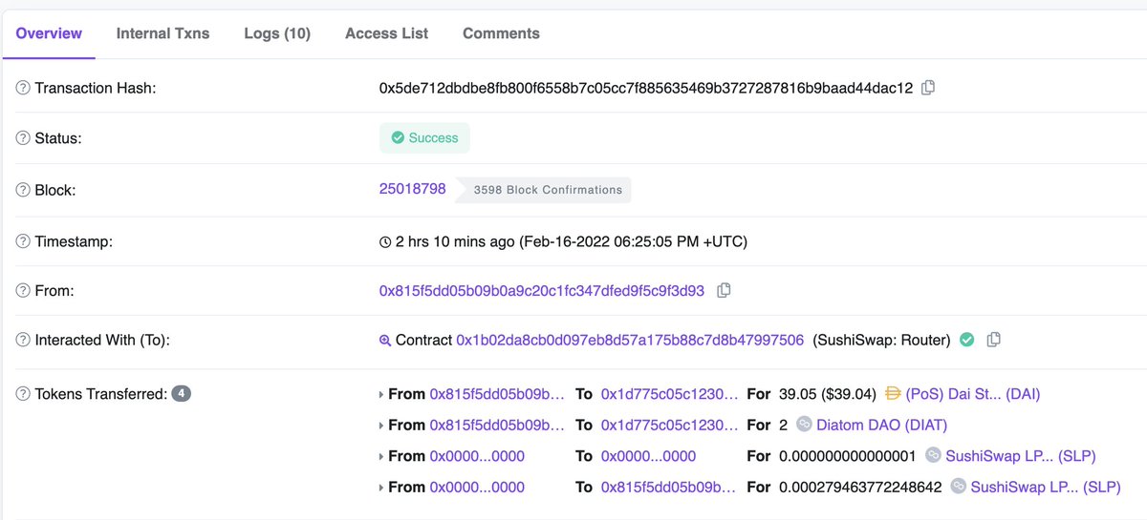
Task: Open SushiSwap LP (SLP) link in third transfer row
Action: (x=1021, y=456)
